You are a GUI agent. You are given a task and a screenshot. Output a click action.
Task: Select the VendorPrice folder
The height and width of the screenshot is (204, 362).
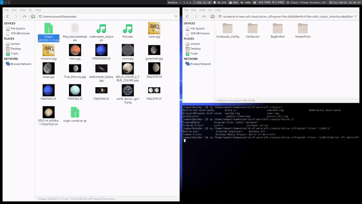[303, 31]
